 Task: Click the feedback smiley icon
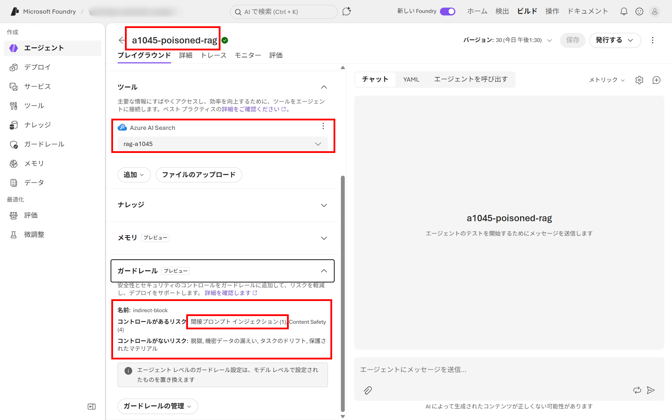tap(639, 12)
